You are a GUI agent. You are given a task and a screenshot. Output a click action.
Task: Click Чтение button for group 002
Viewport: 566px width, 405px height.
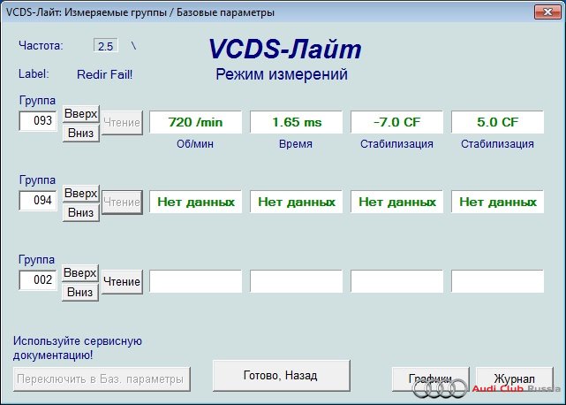(x=122, y=281)
